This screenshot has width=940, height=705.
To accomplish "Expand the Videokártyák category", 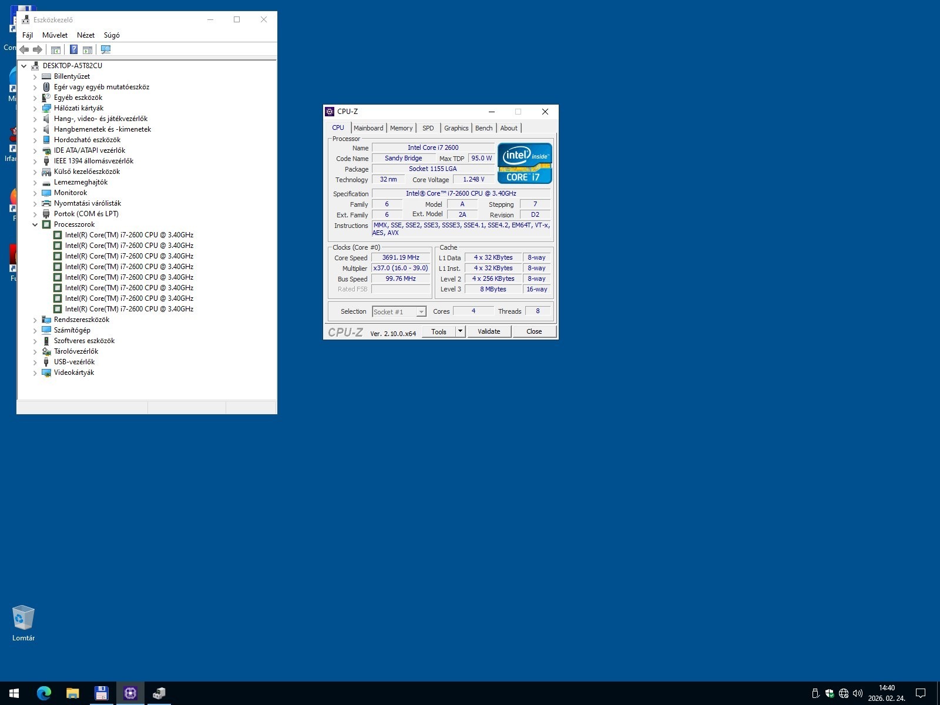I will pos(35,372).
